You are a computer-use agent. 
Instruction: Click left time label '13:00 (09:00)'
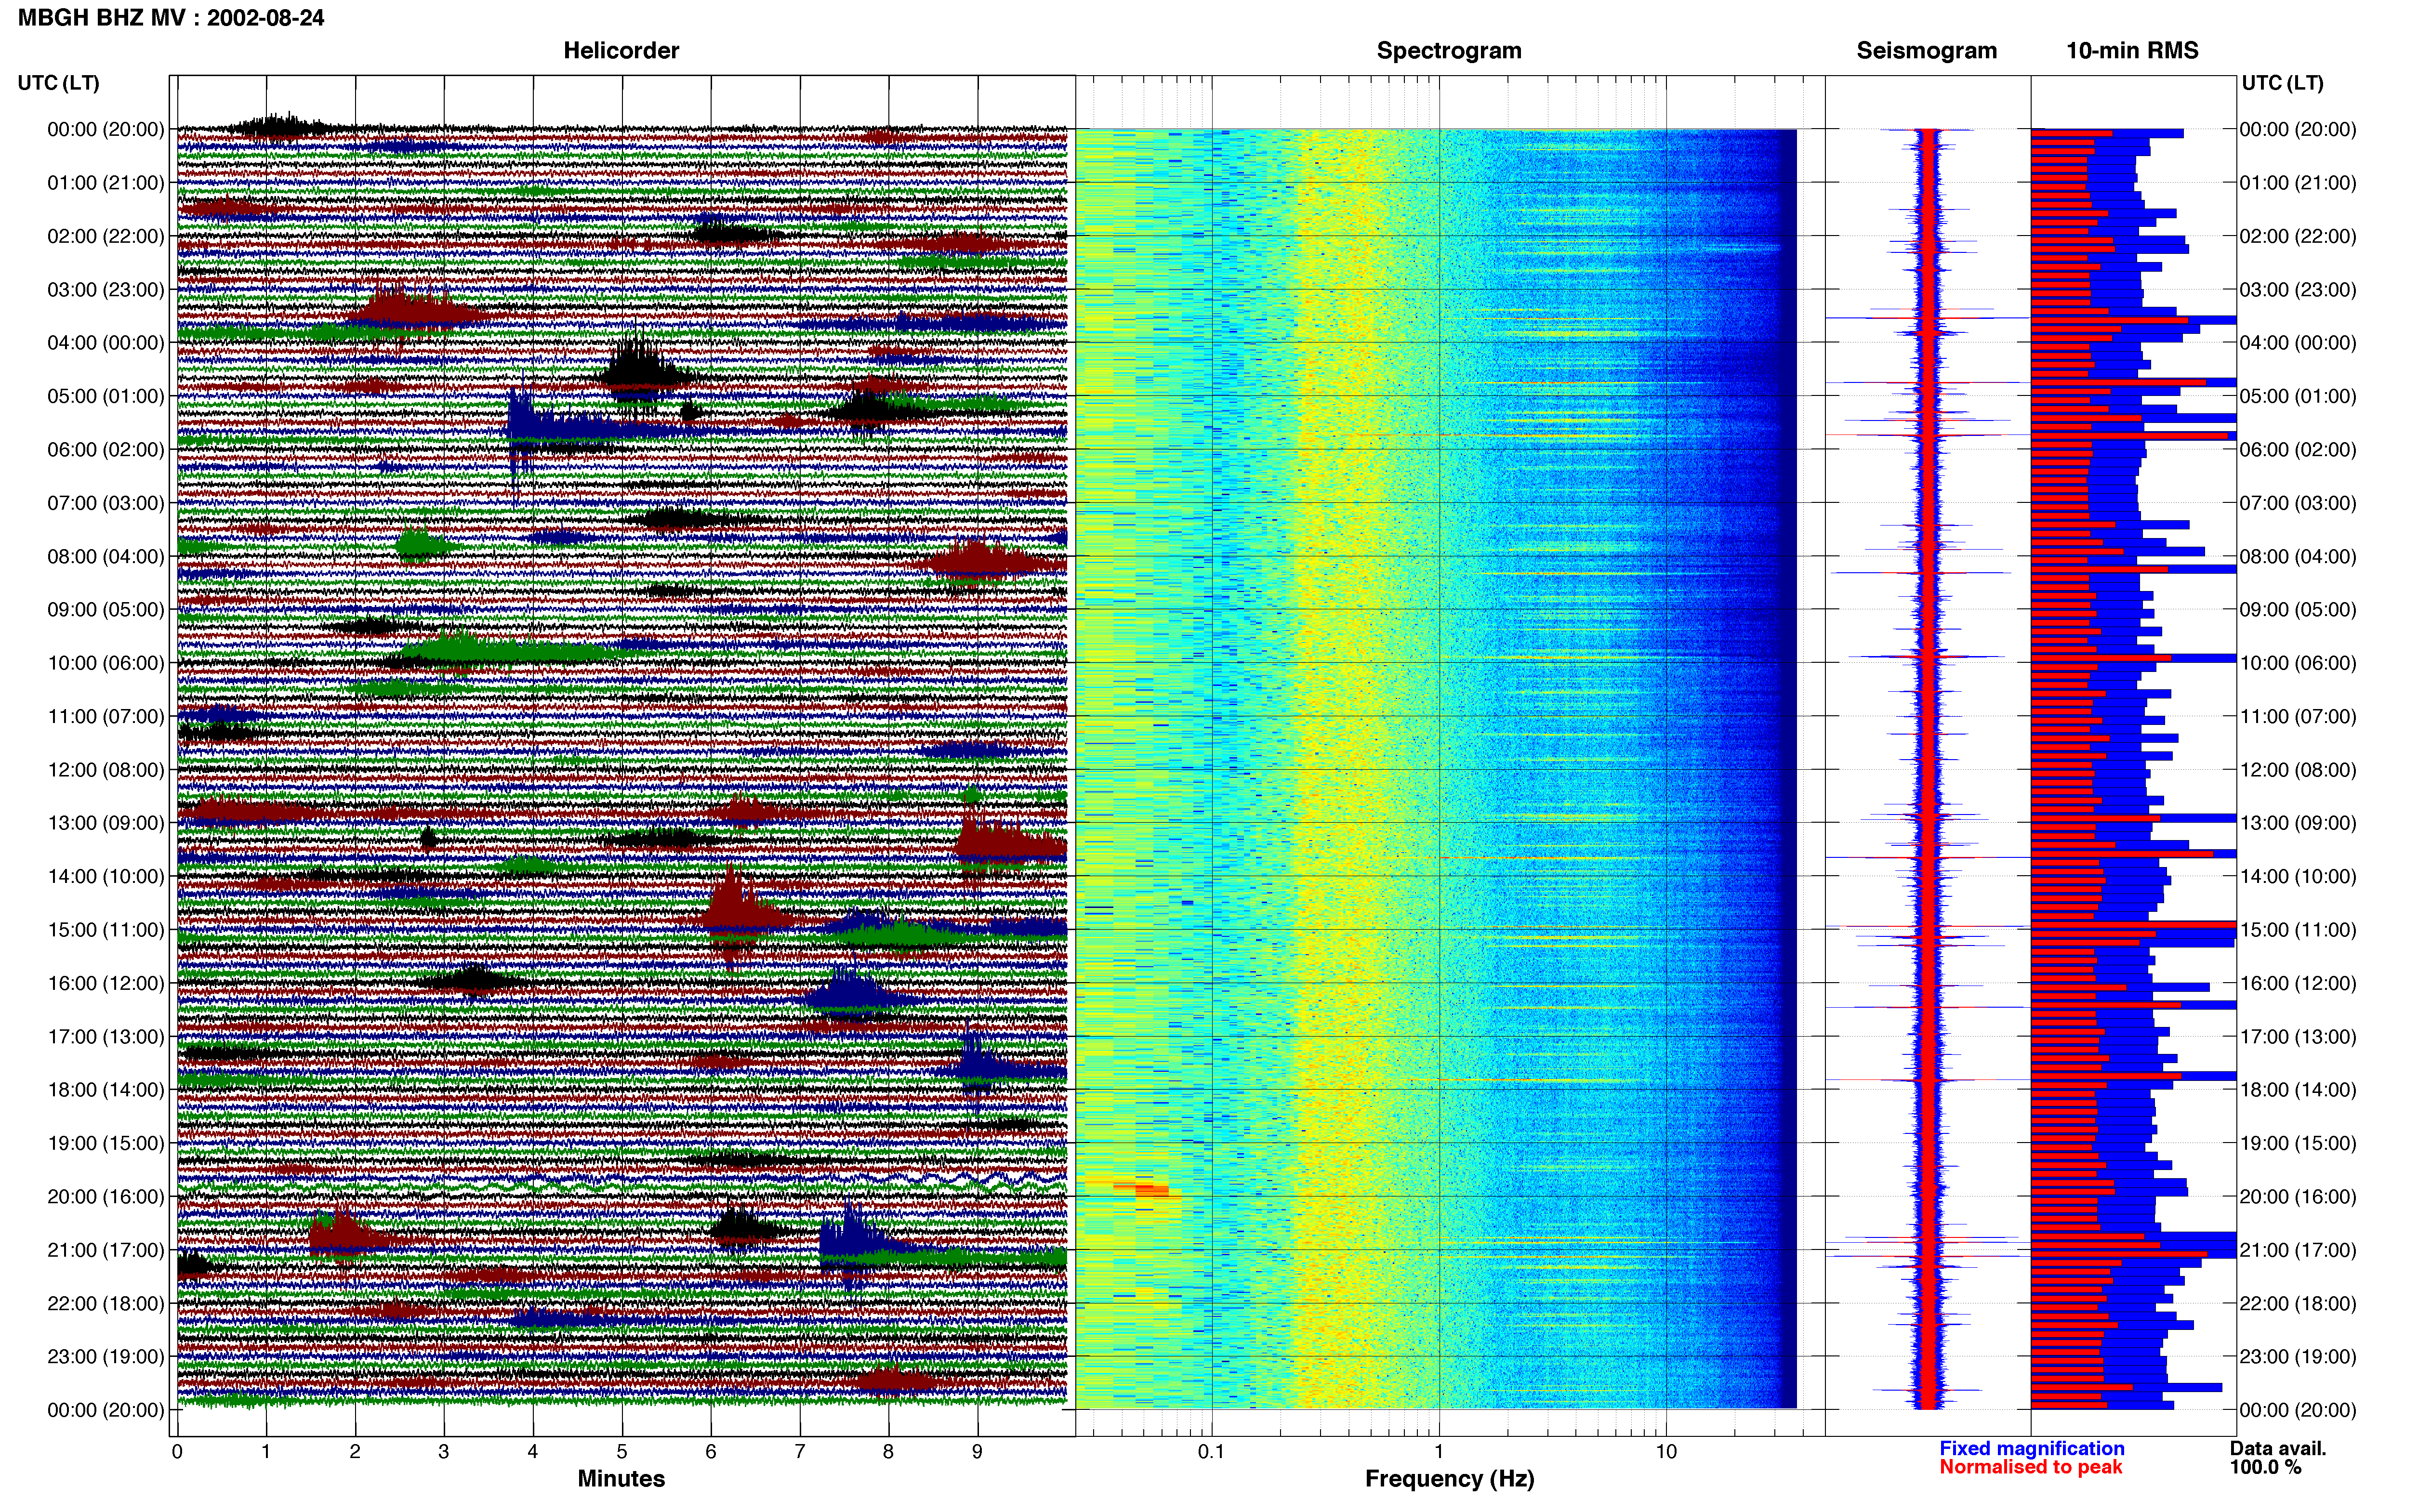[x=106, y=823]
